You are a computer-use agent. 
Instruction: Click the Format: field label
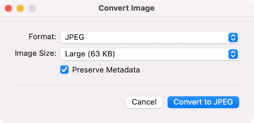click(x=43, y=37)
